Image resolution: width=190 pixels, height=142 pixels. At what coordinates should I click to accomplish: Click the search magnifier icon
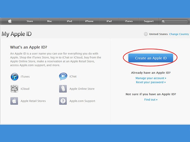pos(163,21)
